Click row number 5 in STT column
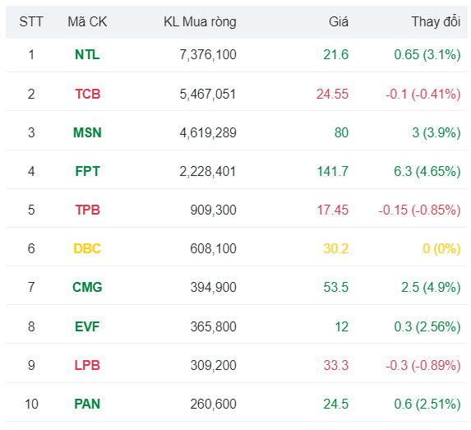 31,210
